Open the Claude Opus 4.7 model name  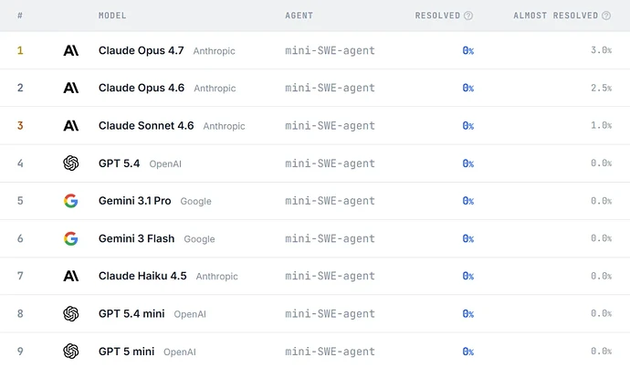tap(141, 50)
